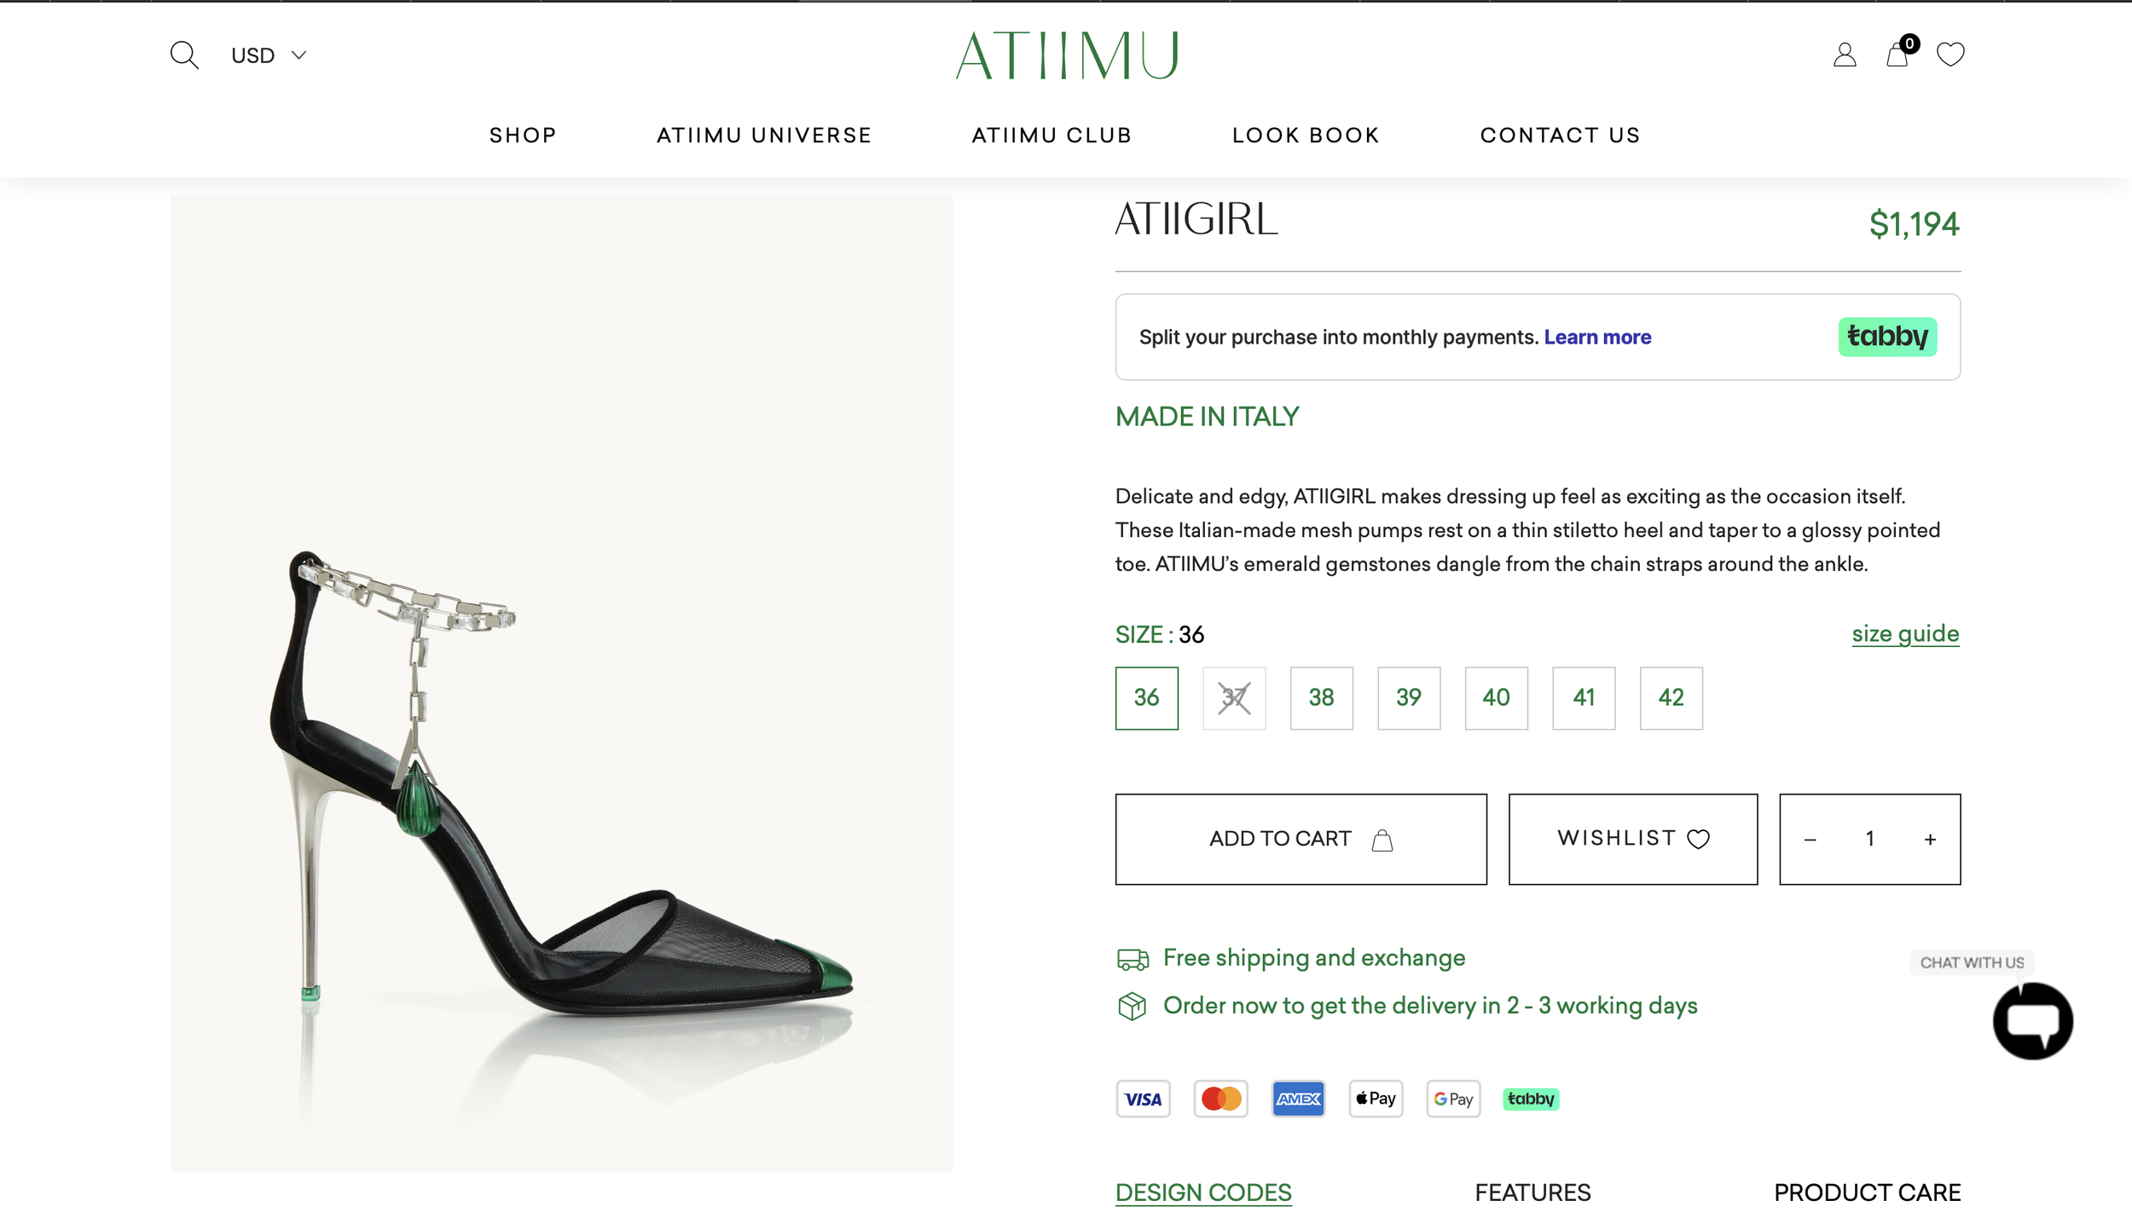Open the search magnifier icon
Viewport: 2132px width, 1218px height.
(184, 55)
